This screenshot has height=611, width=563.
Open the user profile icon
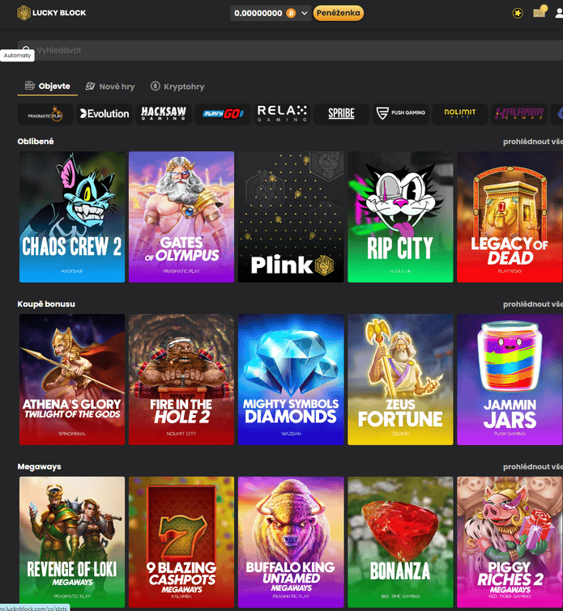tap(559, 13)
